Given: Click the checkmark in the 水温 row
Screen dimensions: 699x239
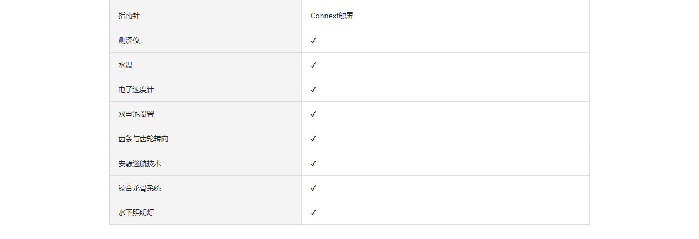Looking at the screenshot, I should pos(313,65).
